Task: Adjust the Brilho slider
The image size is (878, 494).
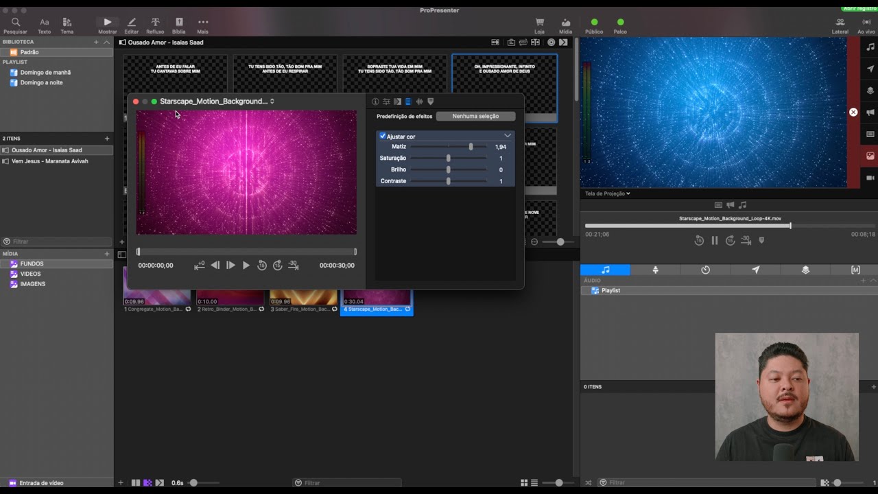Action: point(449,169)
